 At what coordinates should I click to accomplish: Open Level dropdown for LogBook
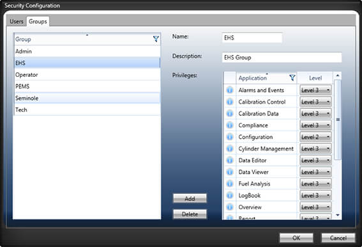(315, 195)
